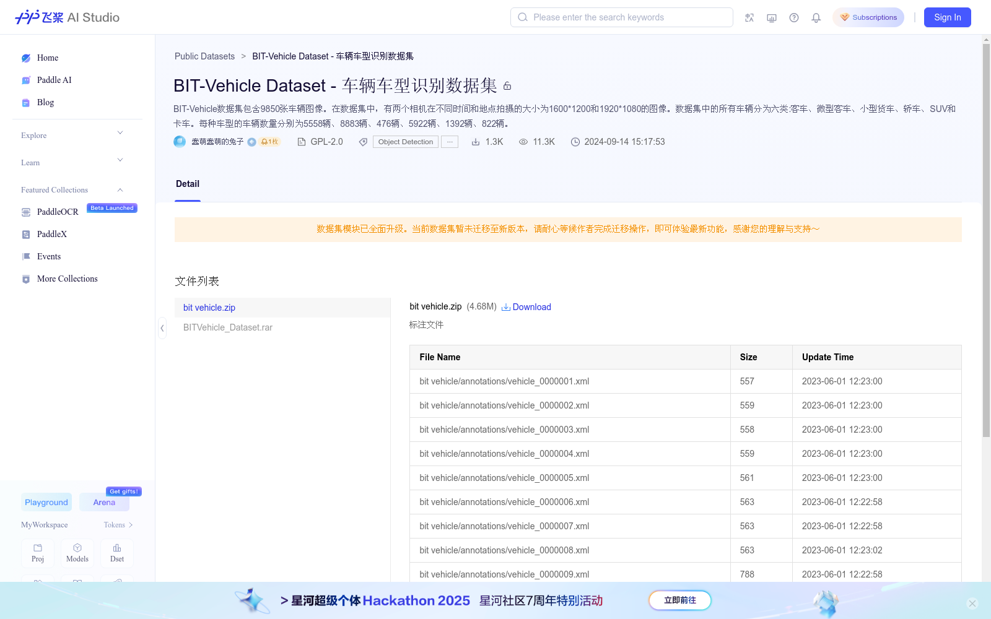Screen dimensions: 991x619
Task: Expand the Explore section
Action: (x=120, y=133)
